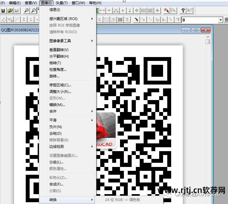Click the lightbulb highlight icon
This screenshot has height=204, width=228.
pos(178,20)
